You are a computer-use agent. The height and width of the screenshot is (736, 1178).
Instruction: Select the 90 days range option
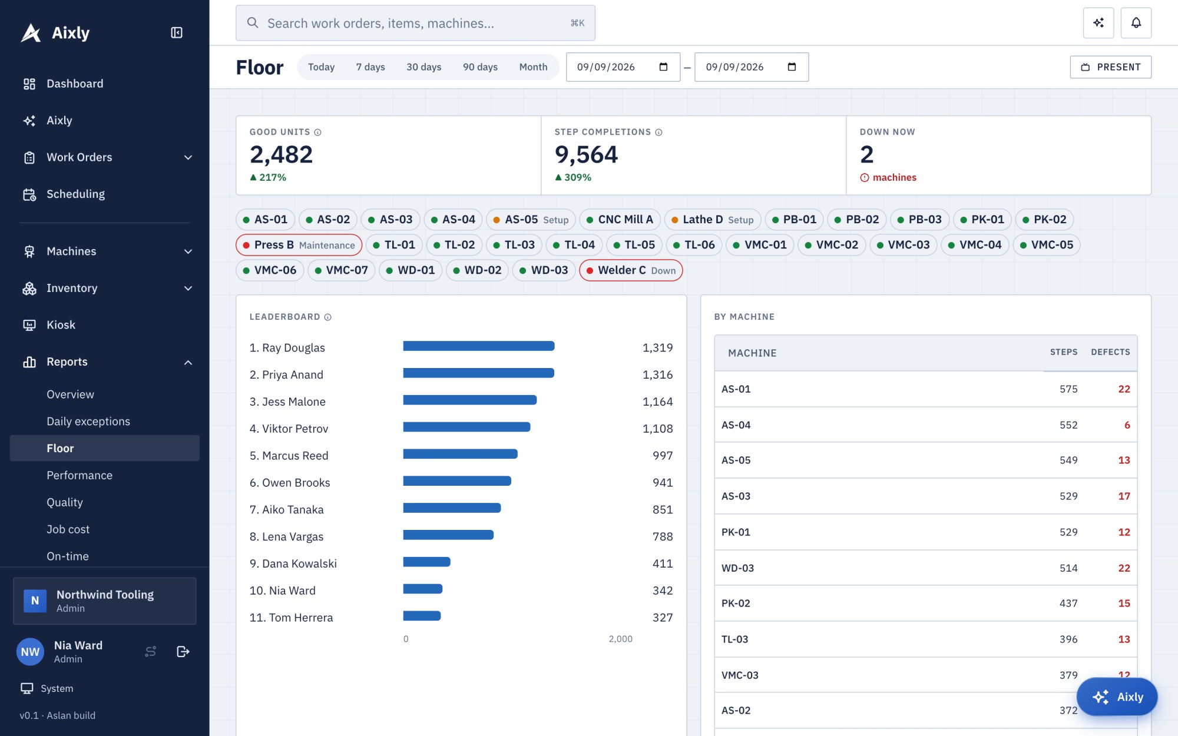[x=480, y=67]
